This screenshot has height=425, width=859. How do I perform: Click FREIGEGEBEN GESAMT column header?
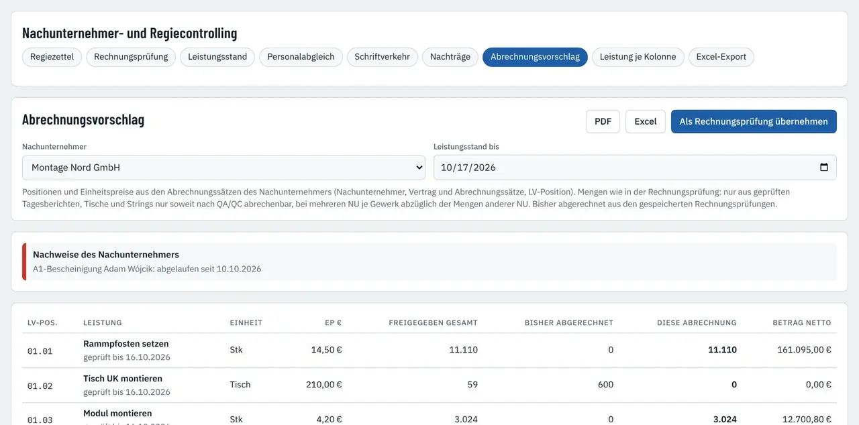click(433, 322)
